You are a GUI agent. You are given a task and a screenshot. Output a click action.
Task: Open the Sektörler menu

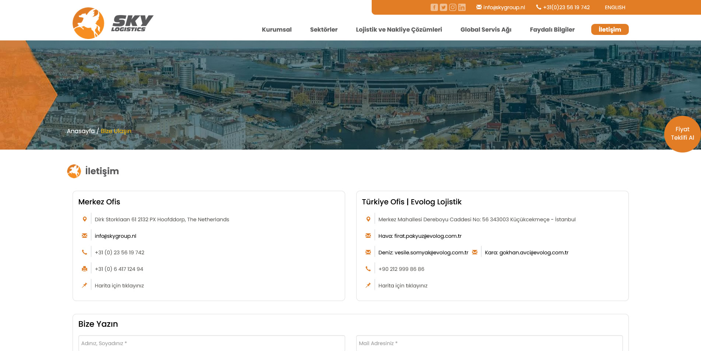(x=324, y=29)
